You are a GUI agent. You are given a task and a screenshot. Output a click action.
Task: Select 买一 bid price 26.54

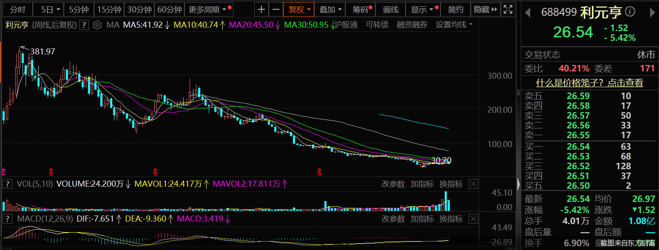click(578, 147)
